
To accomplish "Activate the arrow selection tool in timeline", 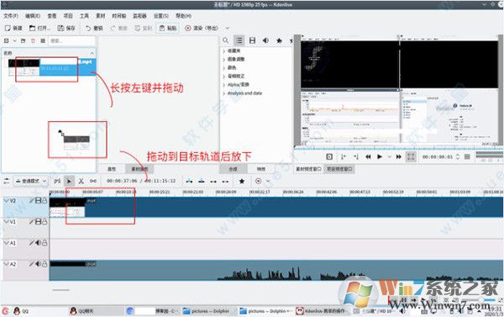I will pyautogui.click(x=69, y=181).
